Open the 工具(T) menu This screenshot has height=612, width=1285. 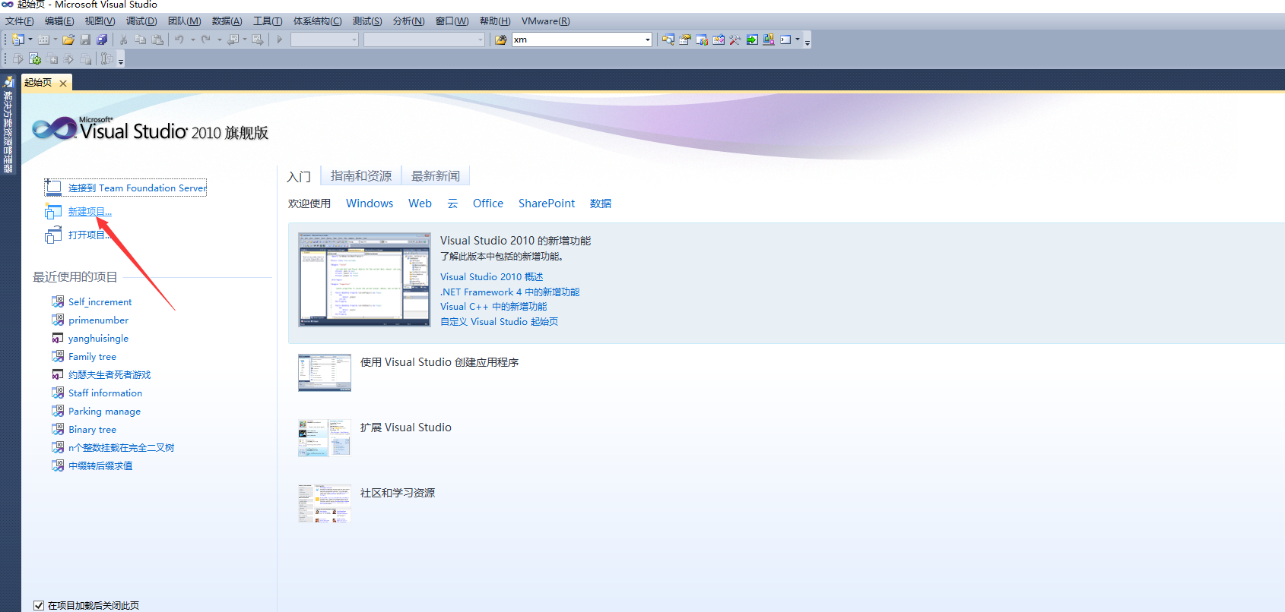pos(267,21)
